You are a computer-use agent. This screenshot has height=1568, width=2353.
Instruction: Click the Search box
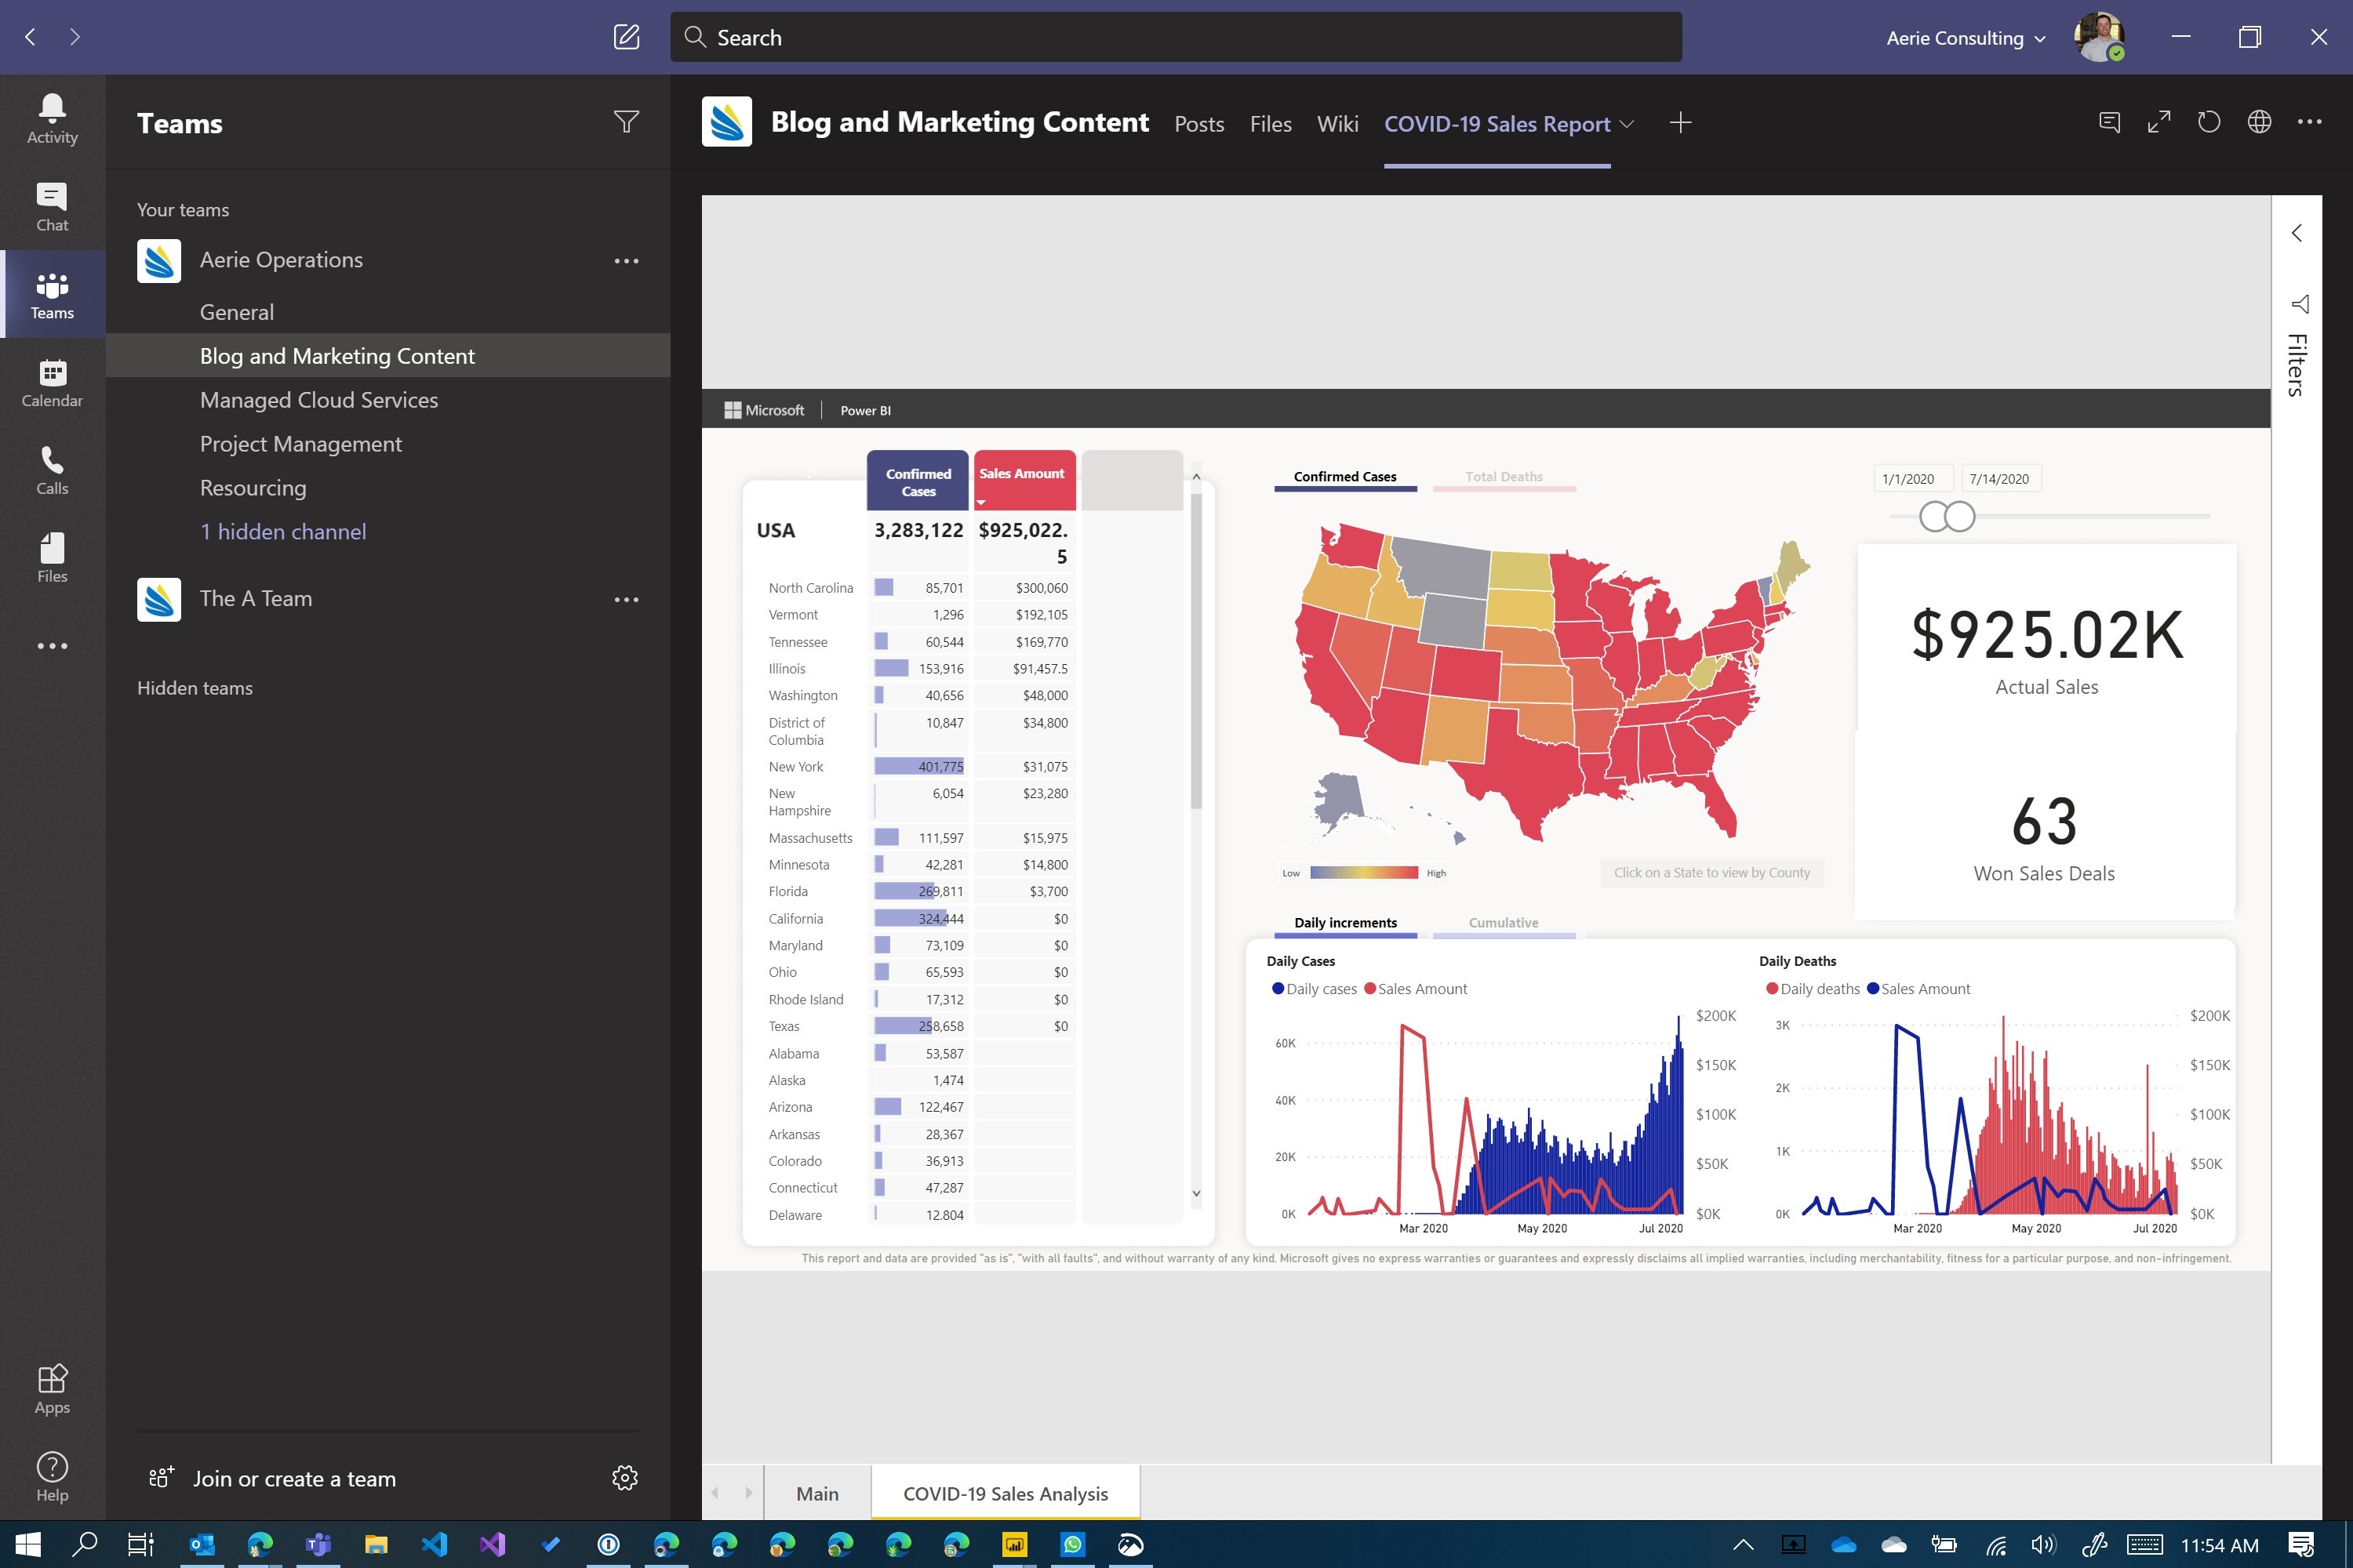[1176, 37]
